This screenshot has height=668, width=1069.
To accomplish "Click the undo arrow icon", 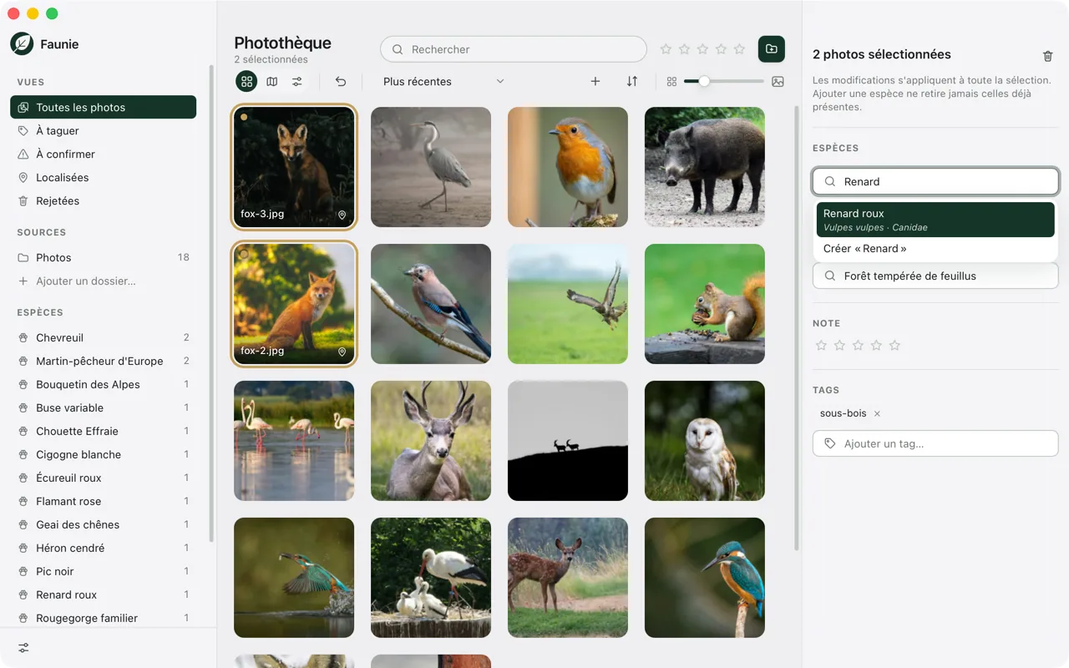I will (x=341, y=81).
